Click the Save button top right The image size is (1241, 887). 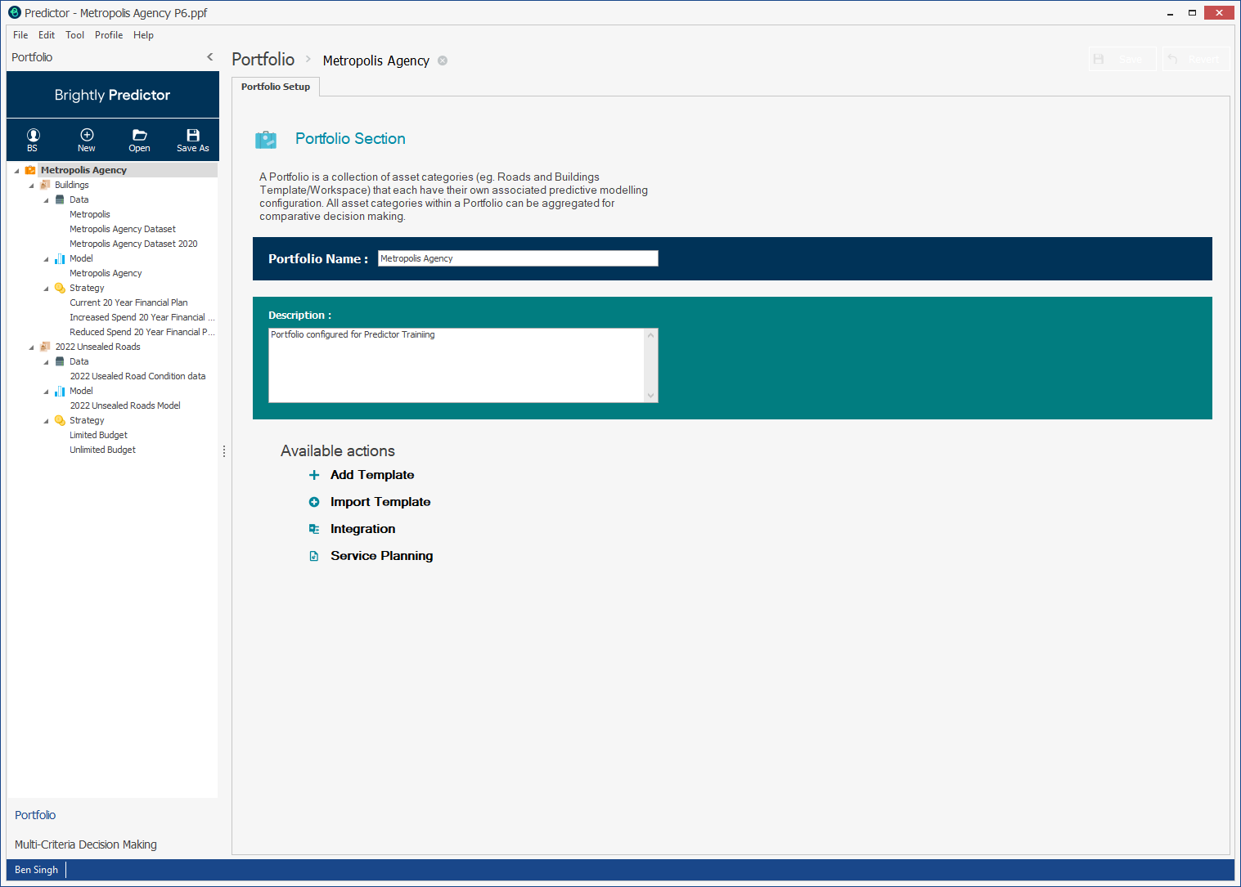[1122, 59]
